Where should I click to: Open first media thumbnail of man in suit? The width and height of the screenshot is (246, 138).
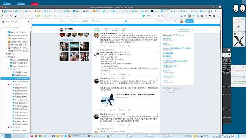64,46
